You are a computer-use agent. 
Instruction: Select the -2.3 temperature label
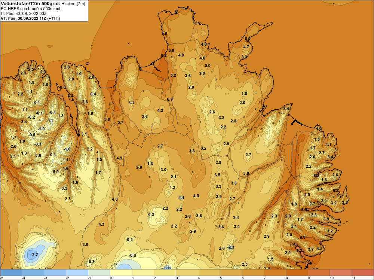[231, 247]
